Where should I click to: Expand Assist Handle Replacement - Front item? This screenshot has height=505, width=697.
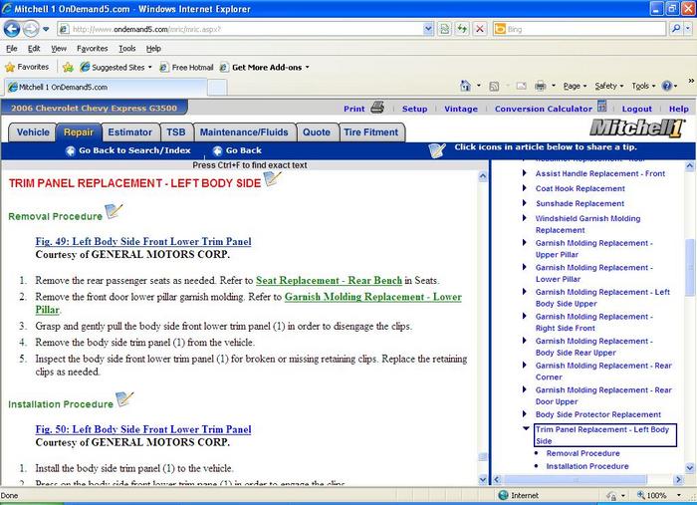[x=524, y=173]
